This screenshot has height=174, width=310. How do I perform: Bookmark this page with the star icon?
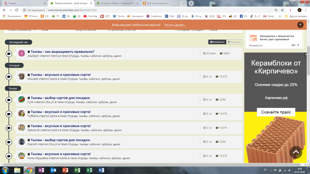[x=282, y=10]
